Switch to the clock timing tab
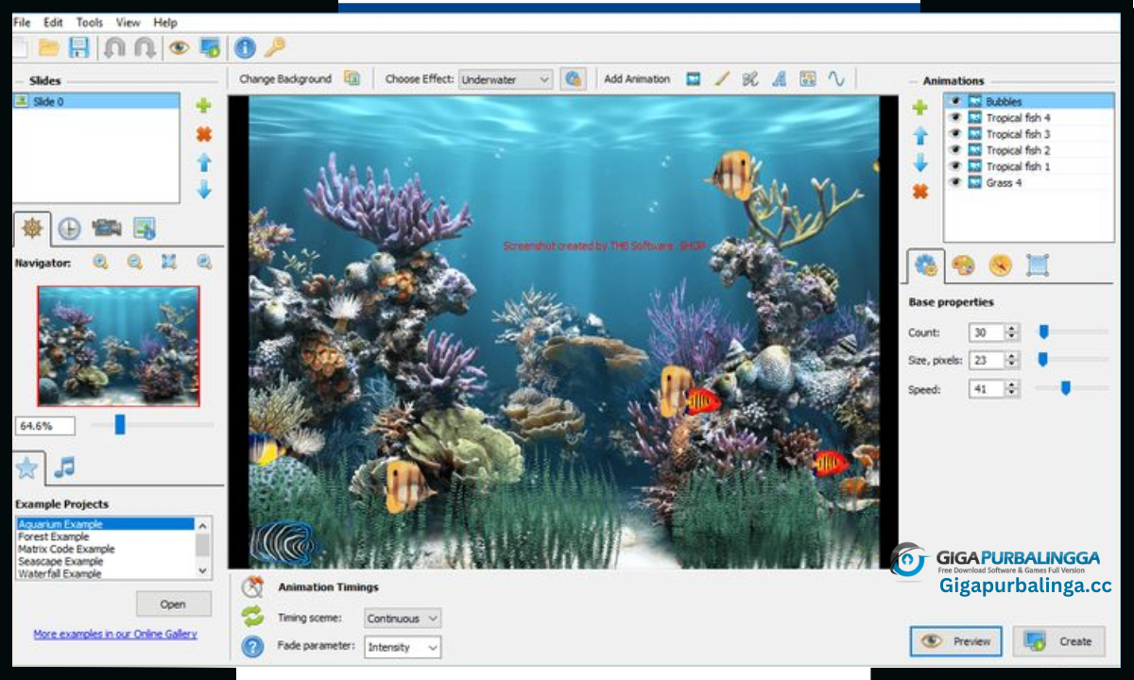The image size is (1134, 680). pos(69,228)
